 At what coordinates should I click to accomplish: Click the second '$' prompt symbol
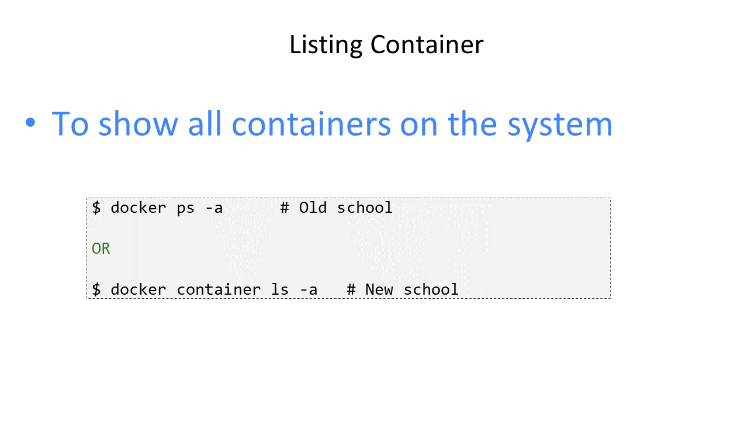coord(96,289)
